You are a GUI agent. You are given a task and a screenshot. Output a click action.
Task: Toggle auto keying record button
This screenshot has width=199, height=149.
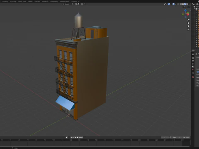[x=67, y=137]
